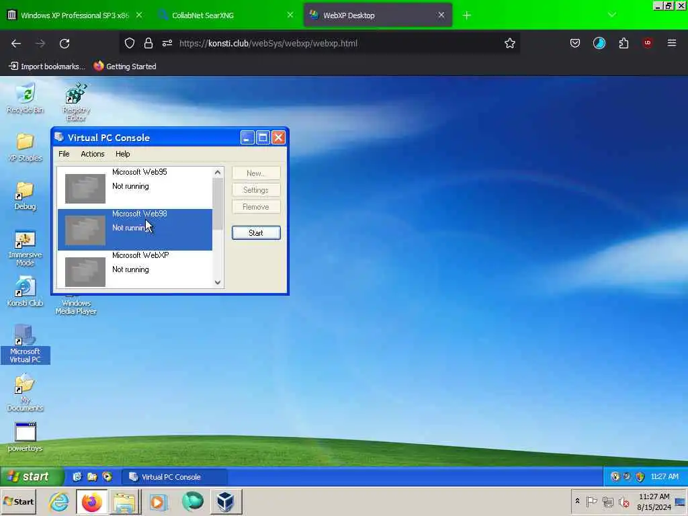The width and height of the screenshot is (688, 516).
Task: Open the Actions menu in Virtual PC Console
Action: coord(93,154)
